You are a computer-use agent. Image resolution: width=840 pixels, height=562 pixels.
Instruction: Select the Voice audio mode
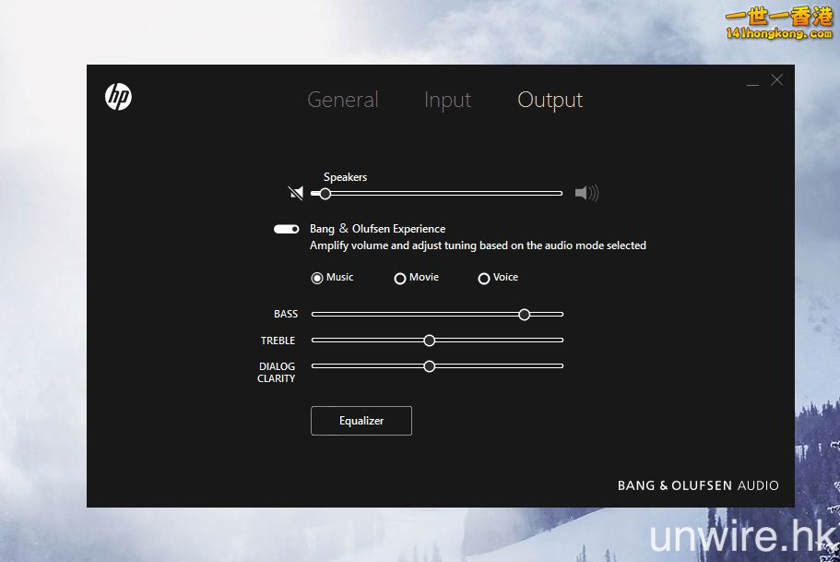coord(498,277)
